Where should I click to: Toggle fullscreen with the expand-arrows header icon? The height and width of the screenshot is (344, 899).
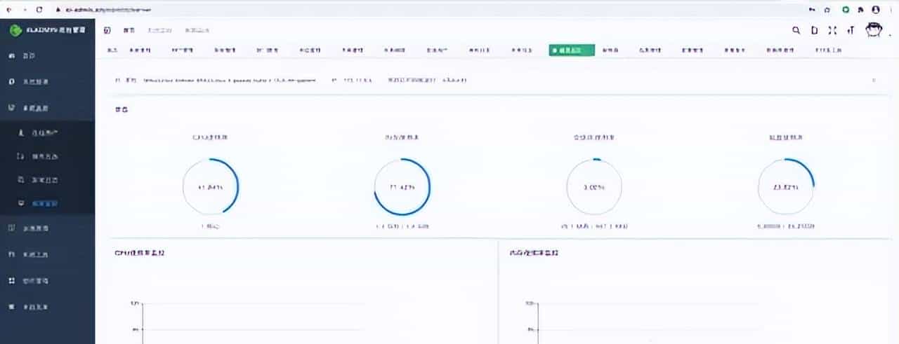pyautogui.click(x=832, y=30)
